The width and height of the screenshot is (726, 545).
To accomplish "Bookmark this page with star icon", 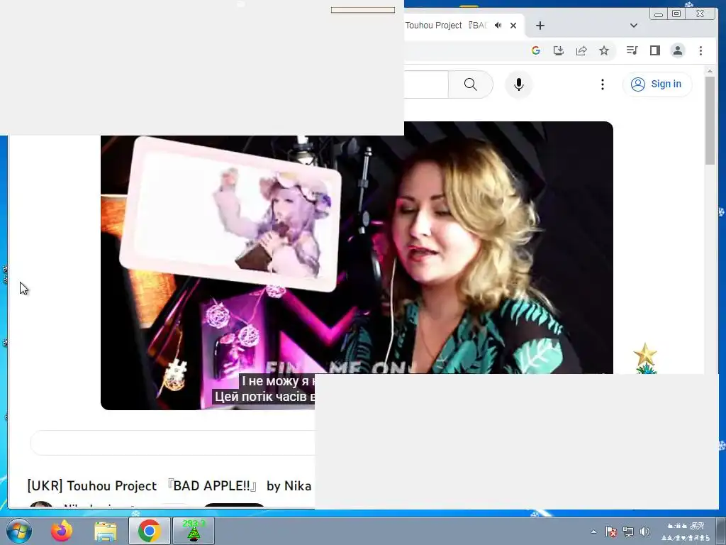I will pos(604,50).
